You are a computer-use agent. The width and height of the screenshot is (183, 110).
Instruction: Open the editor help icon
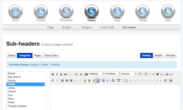[x=167, y=74]
